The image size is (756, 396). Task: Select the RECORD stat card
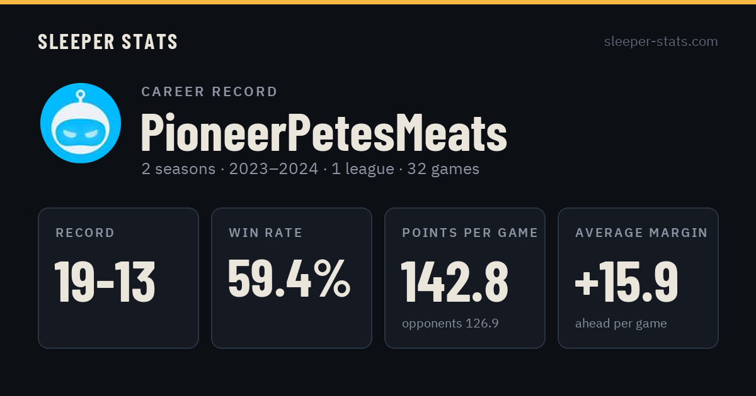click(x=118, y=278)
